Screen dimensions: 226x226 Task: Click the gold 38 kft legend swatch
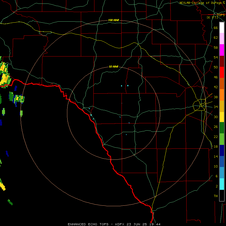point(222,106)
